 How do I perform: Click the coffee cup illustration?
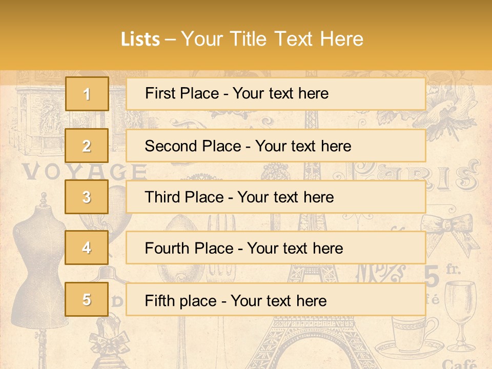[x=413, y=336]
